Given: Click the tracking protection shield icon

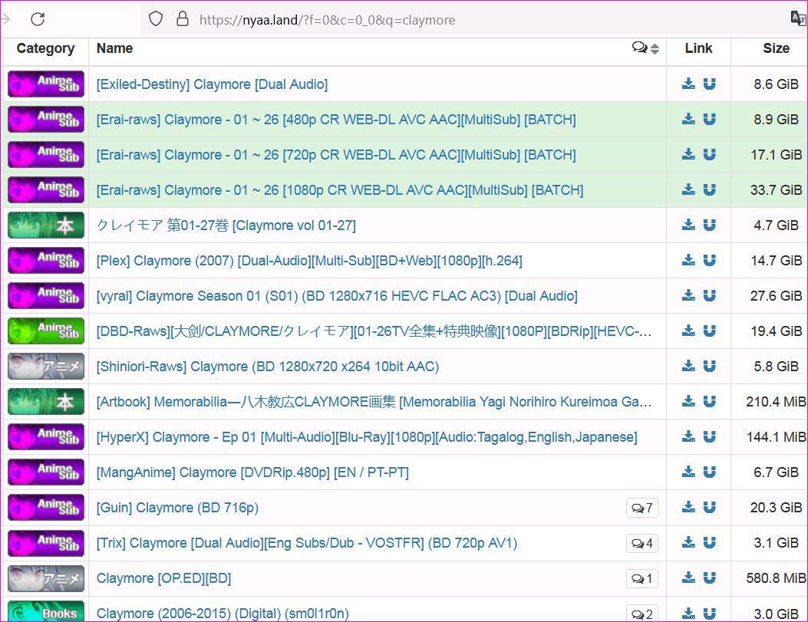Looking at the screenshot, I should tap(156, 19).
